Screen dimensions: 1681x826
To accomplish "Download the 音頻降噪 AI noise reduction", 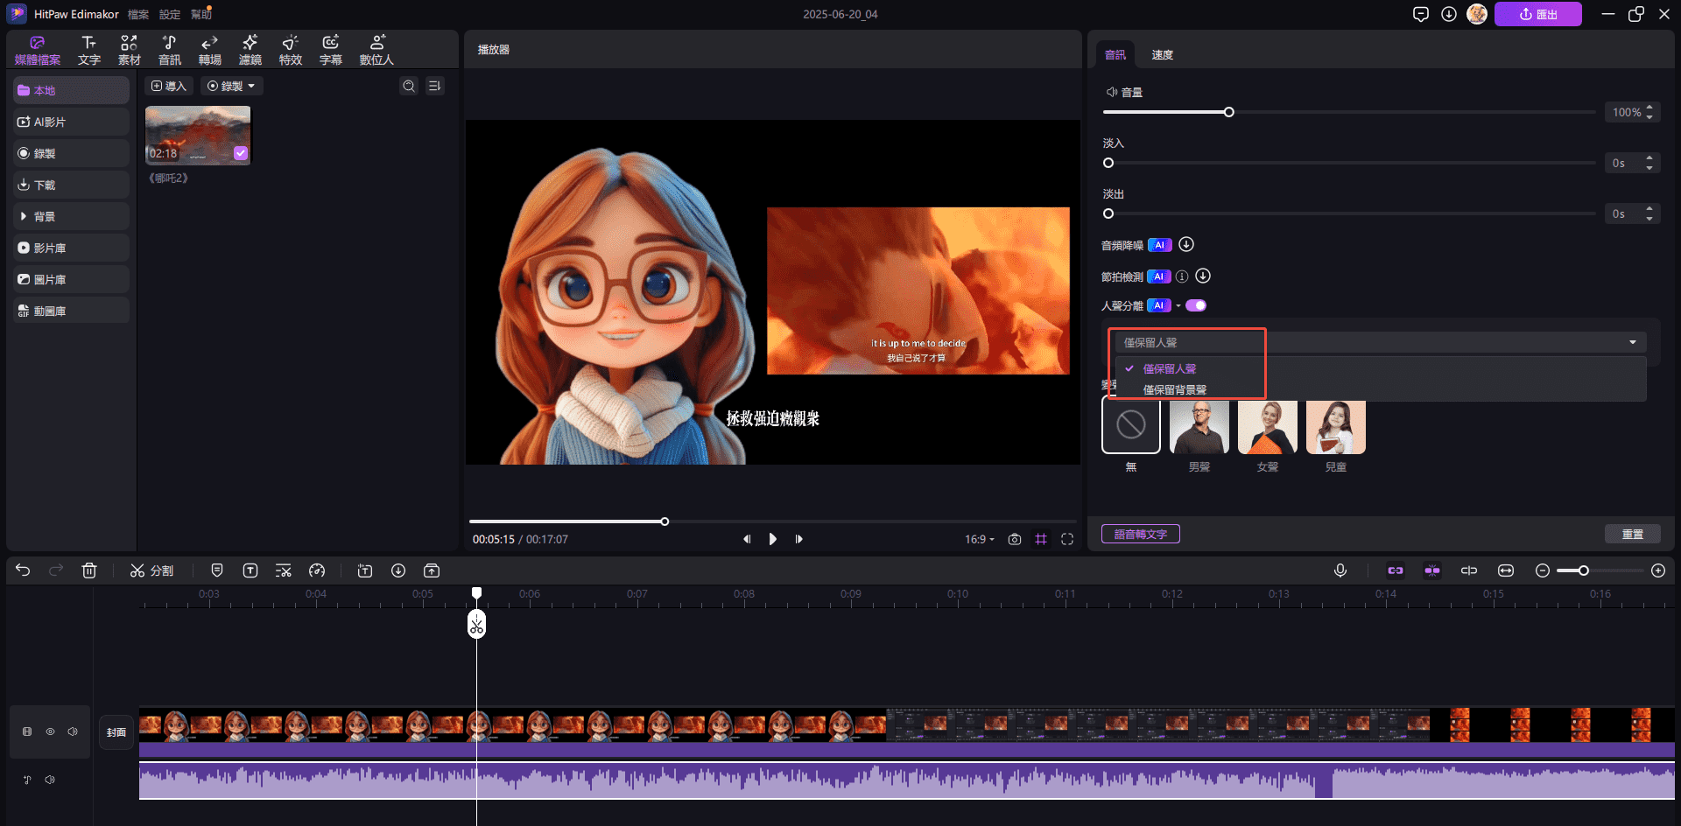I will (x=1186, y=244).
